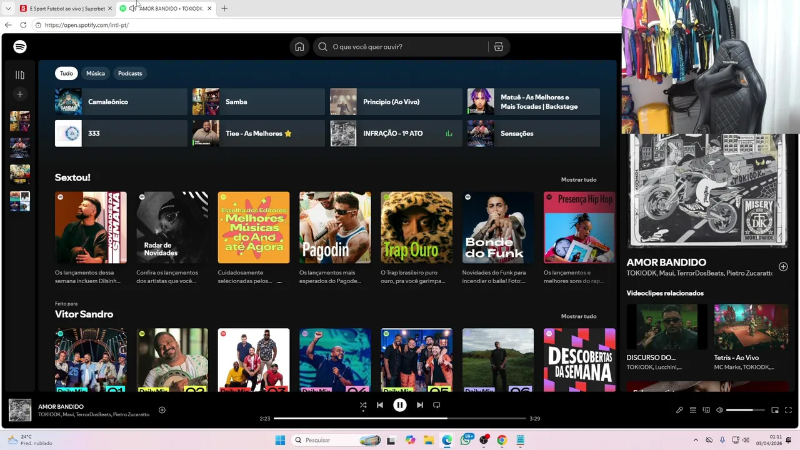Screen dimensions: 800x450
Task: Select the Tudo filter chip
Action: pyautogui.click(x=66, y=73)
